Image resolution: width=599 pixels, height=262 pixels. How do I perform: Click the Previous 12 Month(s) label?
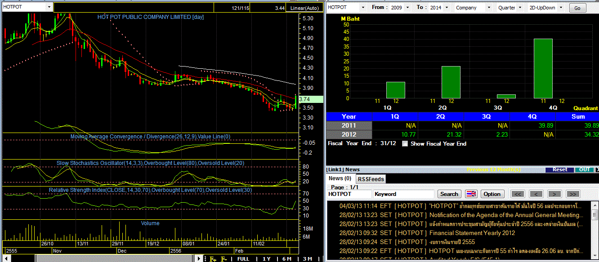[494, 170]
